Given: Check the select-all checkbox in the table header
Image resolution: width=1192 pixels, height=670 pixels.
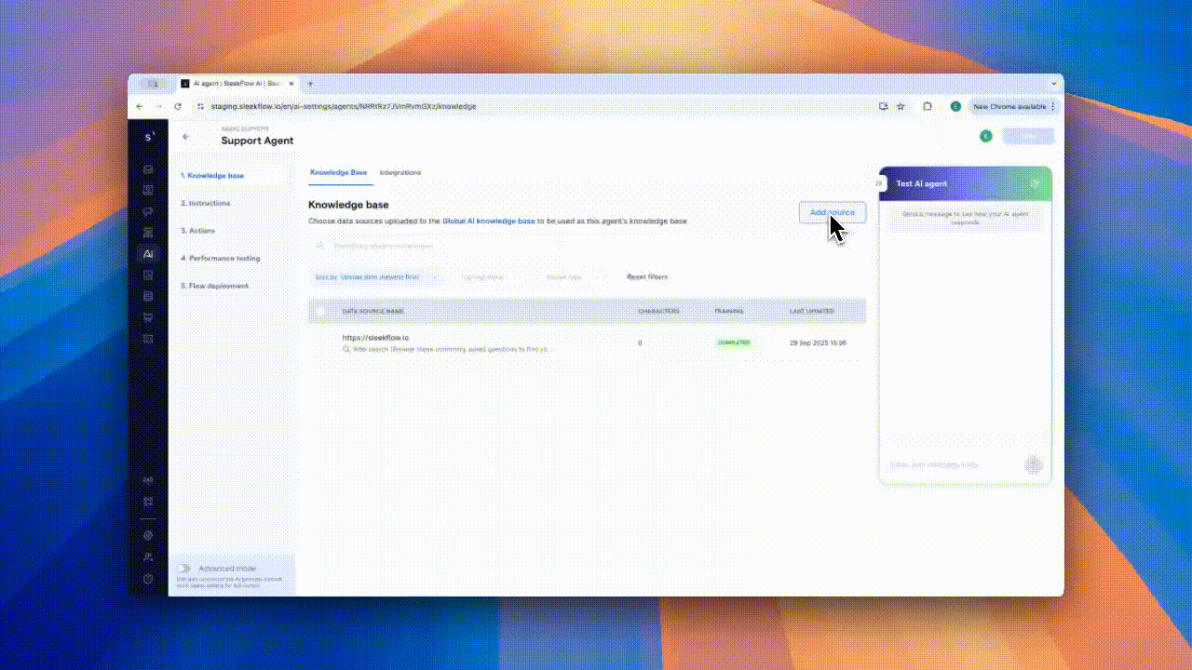Looking at the screenshot, I should (320, 311).
